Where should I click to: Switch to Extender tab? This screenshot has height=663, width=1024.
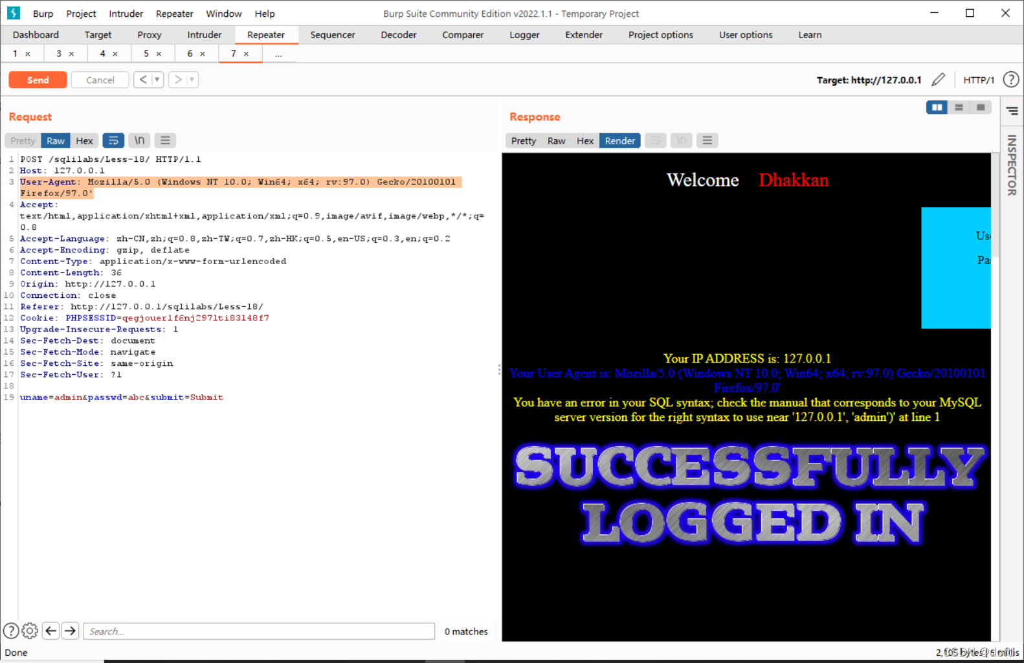coord(584,35)
